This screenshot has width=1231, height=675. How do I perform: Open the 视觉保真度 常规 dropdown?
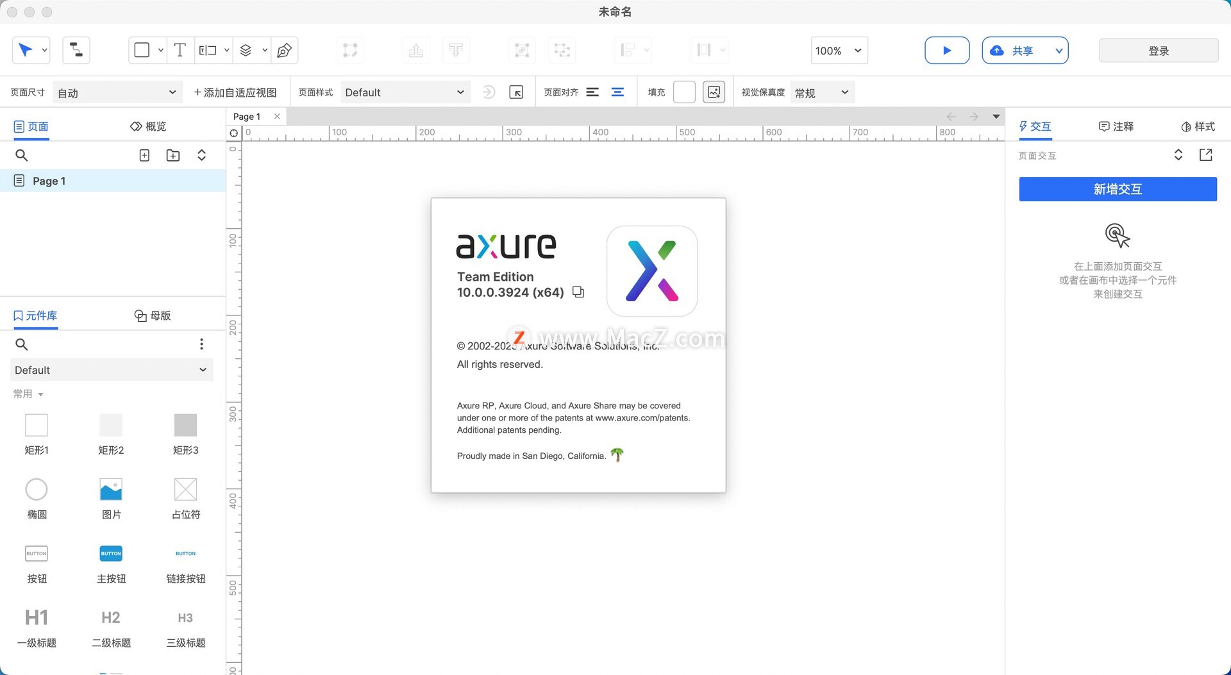tap(823, 92)
